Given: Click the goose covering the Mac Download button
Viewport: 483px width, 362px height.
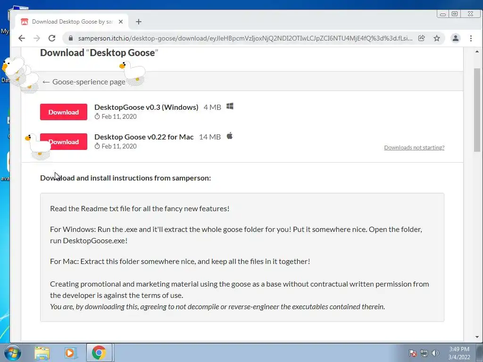Looking at the screenshot, I should pyautogui.click(x=38, y=147).
